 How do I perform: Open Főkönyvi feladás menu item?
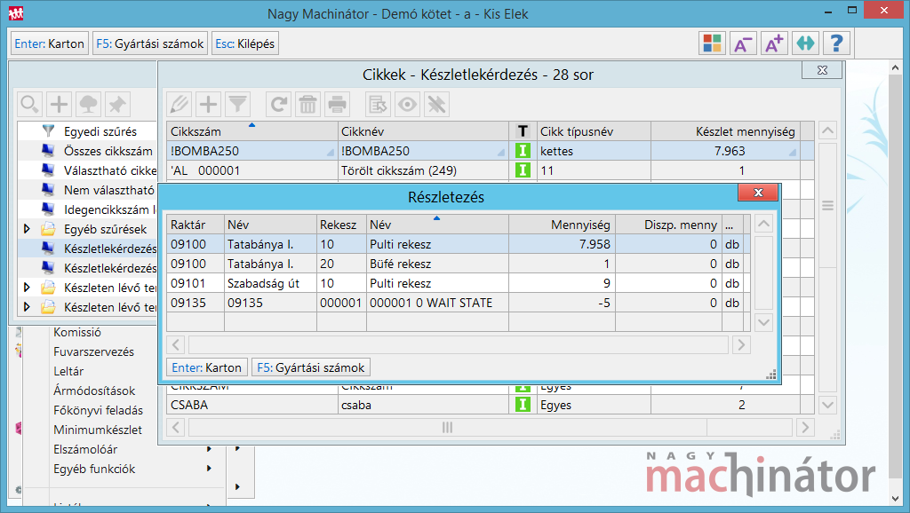[x=98, y=410]
